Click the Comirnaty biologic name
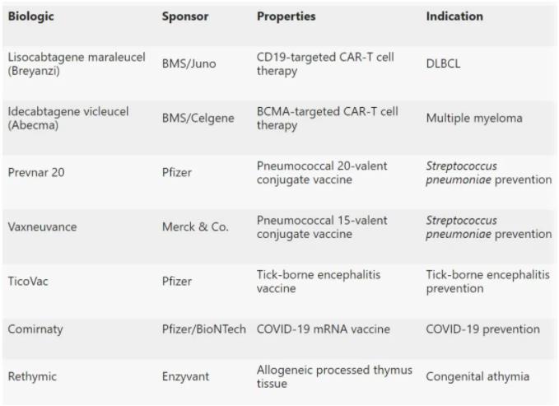The image size is (559, 406). click(35, 329)
